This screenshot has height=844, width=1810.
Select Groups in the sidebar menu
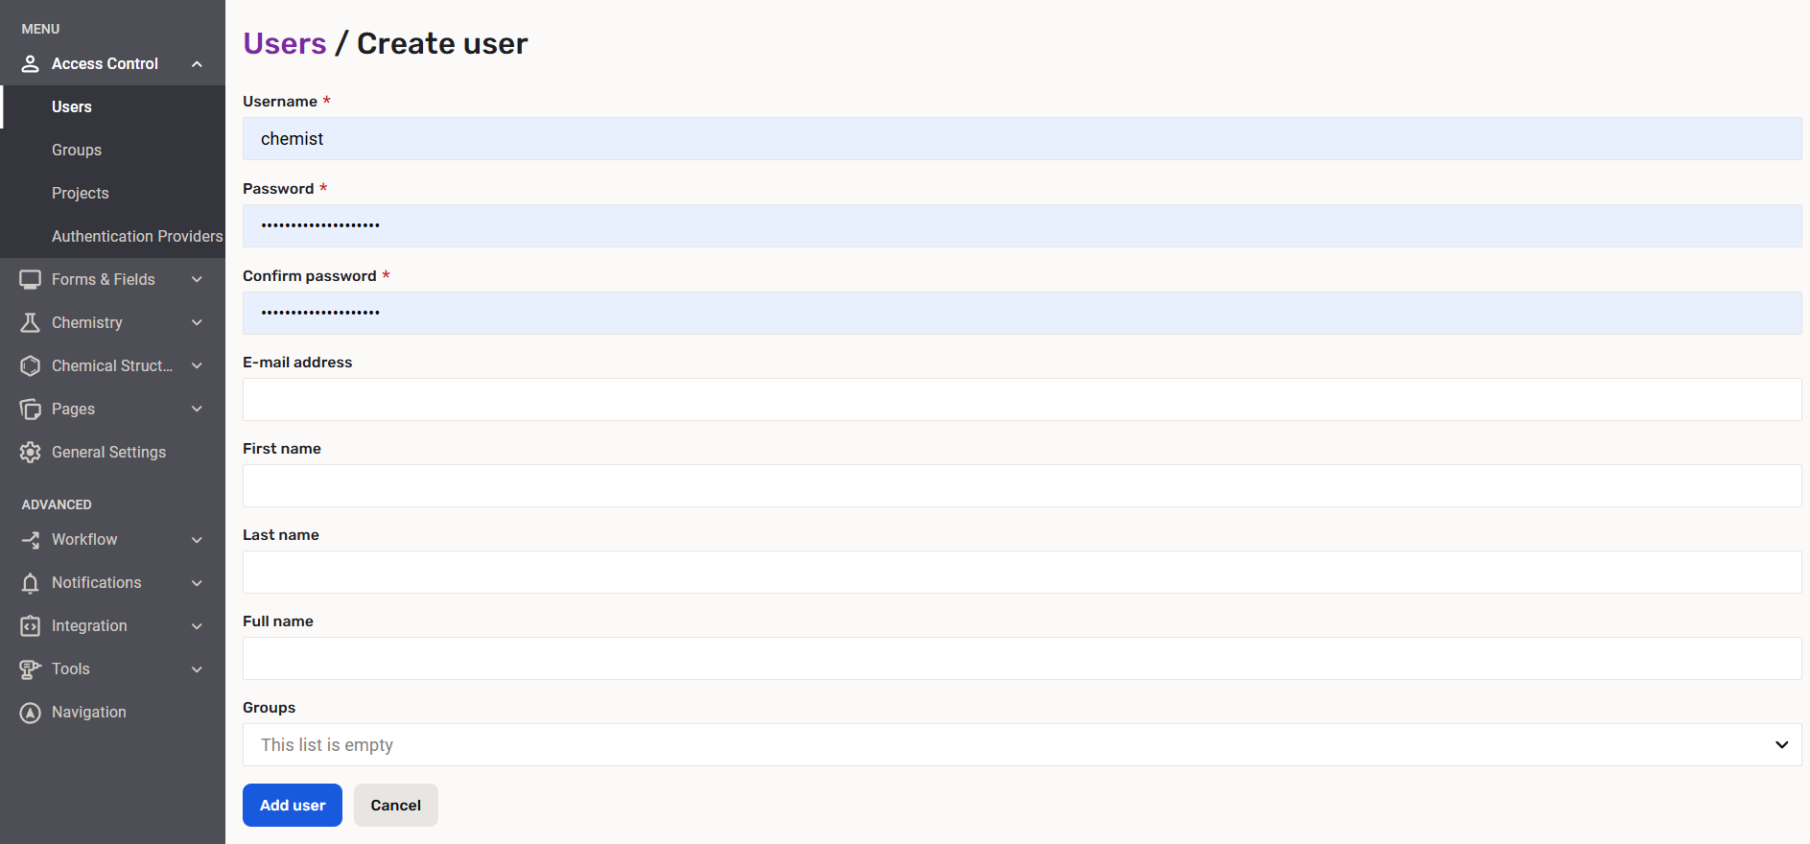tap(76, 150)
